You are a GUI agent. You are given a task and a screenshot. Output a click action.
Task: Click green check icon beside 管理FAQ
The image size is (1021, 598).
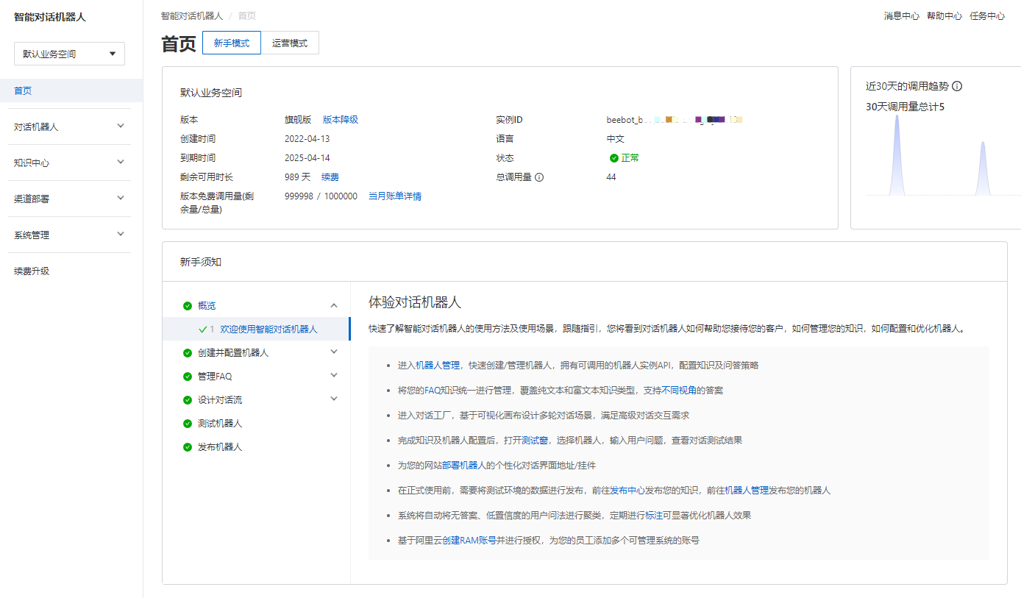coord(188,377)
